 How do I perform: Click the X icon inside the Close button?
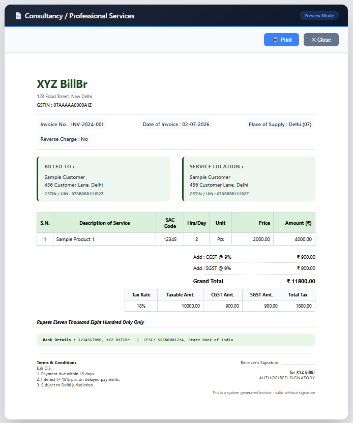pyautogui.click(x=314, y=40)
